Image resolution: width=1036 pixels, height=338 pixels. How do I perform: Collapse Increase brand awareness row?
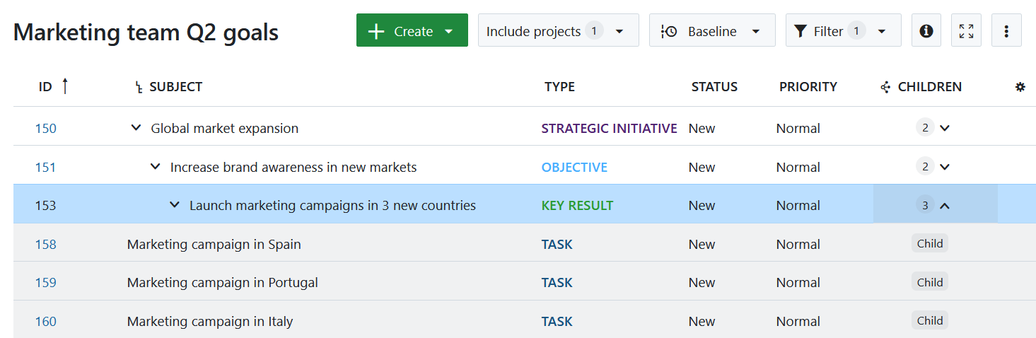point(156,167)
